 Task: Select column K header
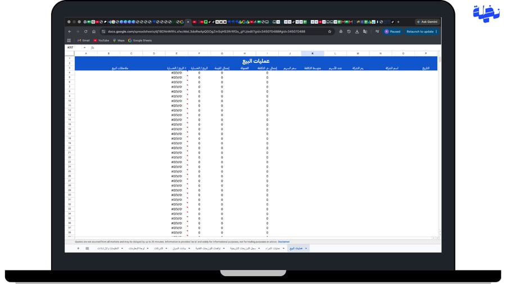[313, 53]
